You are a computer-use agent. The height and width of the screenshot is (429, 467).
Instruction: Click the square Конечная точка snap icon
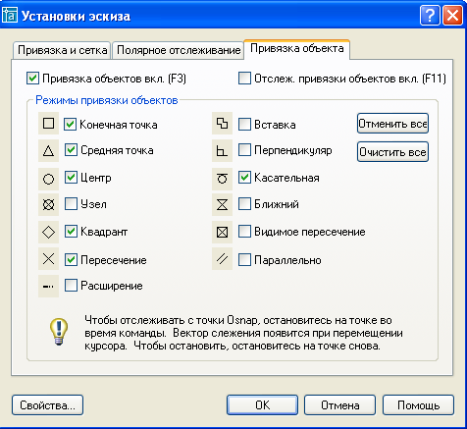[48, 124]
